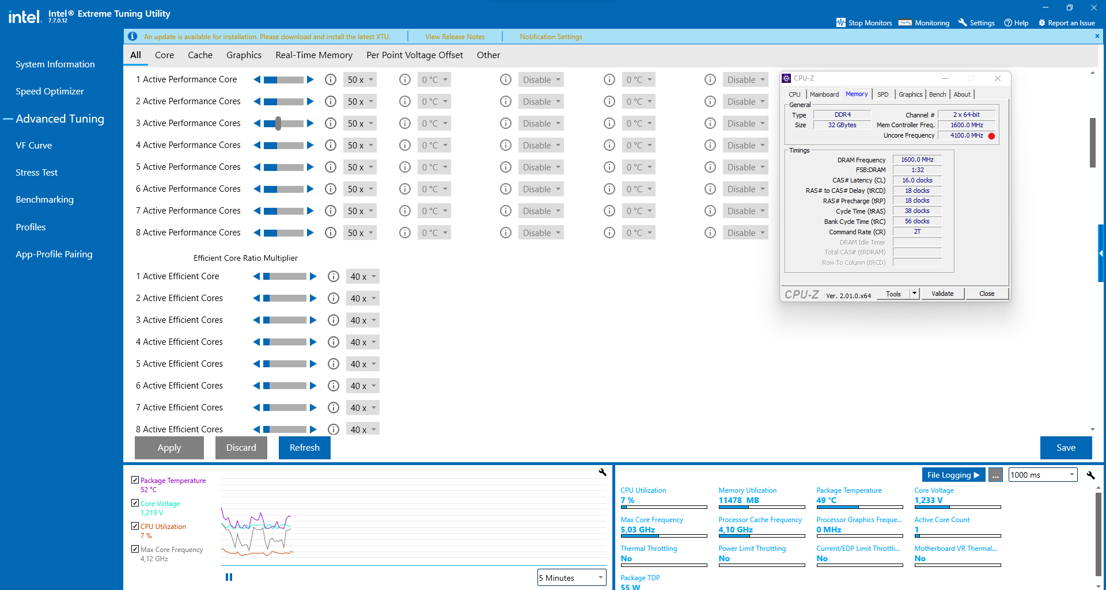
Task: Open 2 Active Performance Cores first 0 °C dropdown
Action: click(434, 101)
